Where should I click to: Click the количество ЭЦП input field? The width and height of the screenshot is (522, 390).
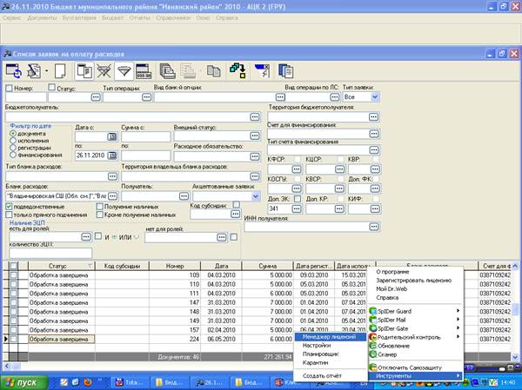(50, 253)
